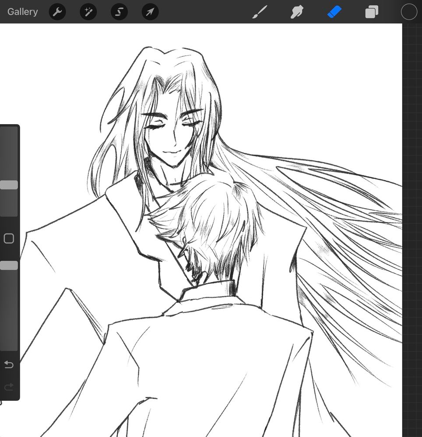422x437 pixels.
Task: Open the Layers panel
Action: click(x=372, y=12)
